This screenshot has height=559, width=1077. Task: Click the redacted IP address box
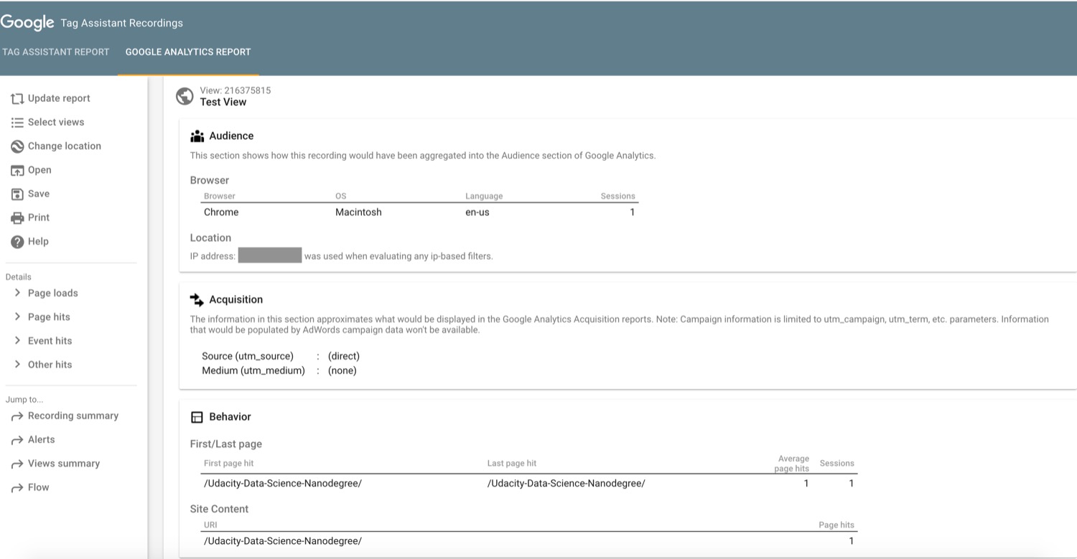click(x=270, y=255)
